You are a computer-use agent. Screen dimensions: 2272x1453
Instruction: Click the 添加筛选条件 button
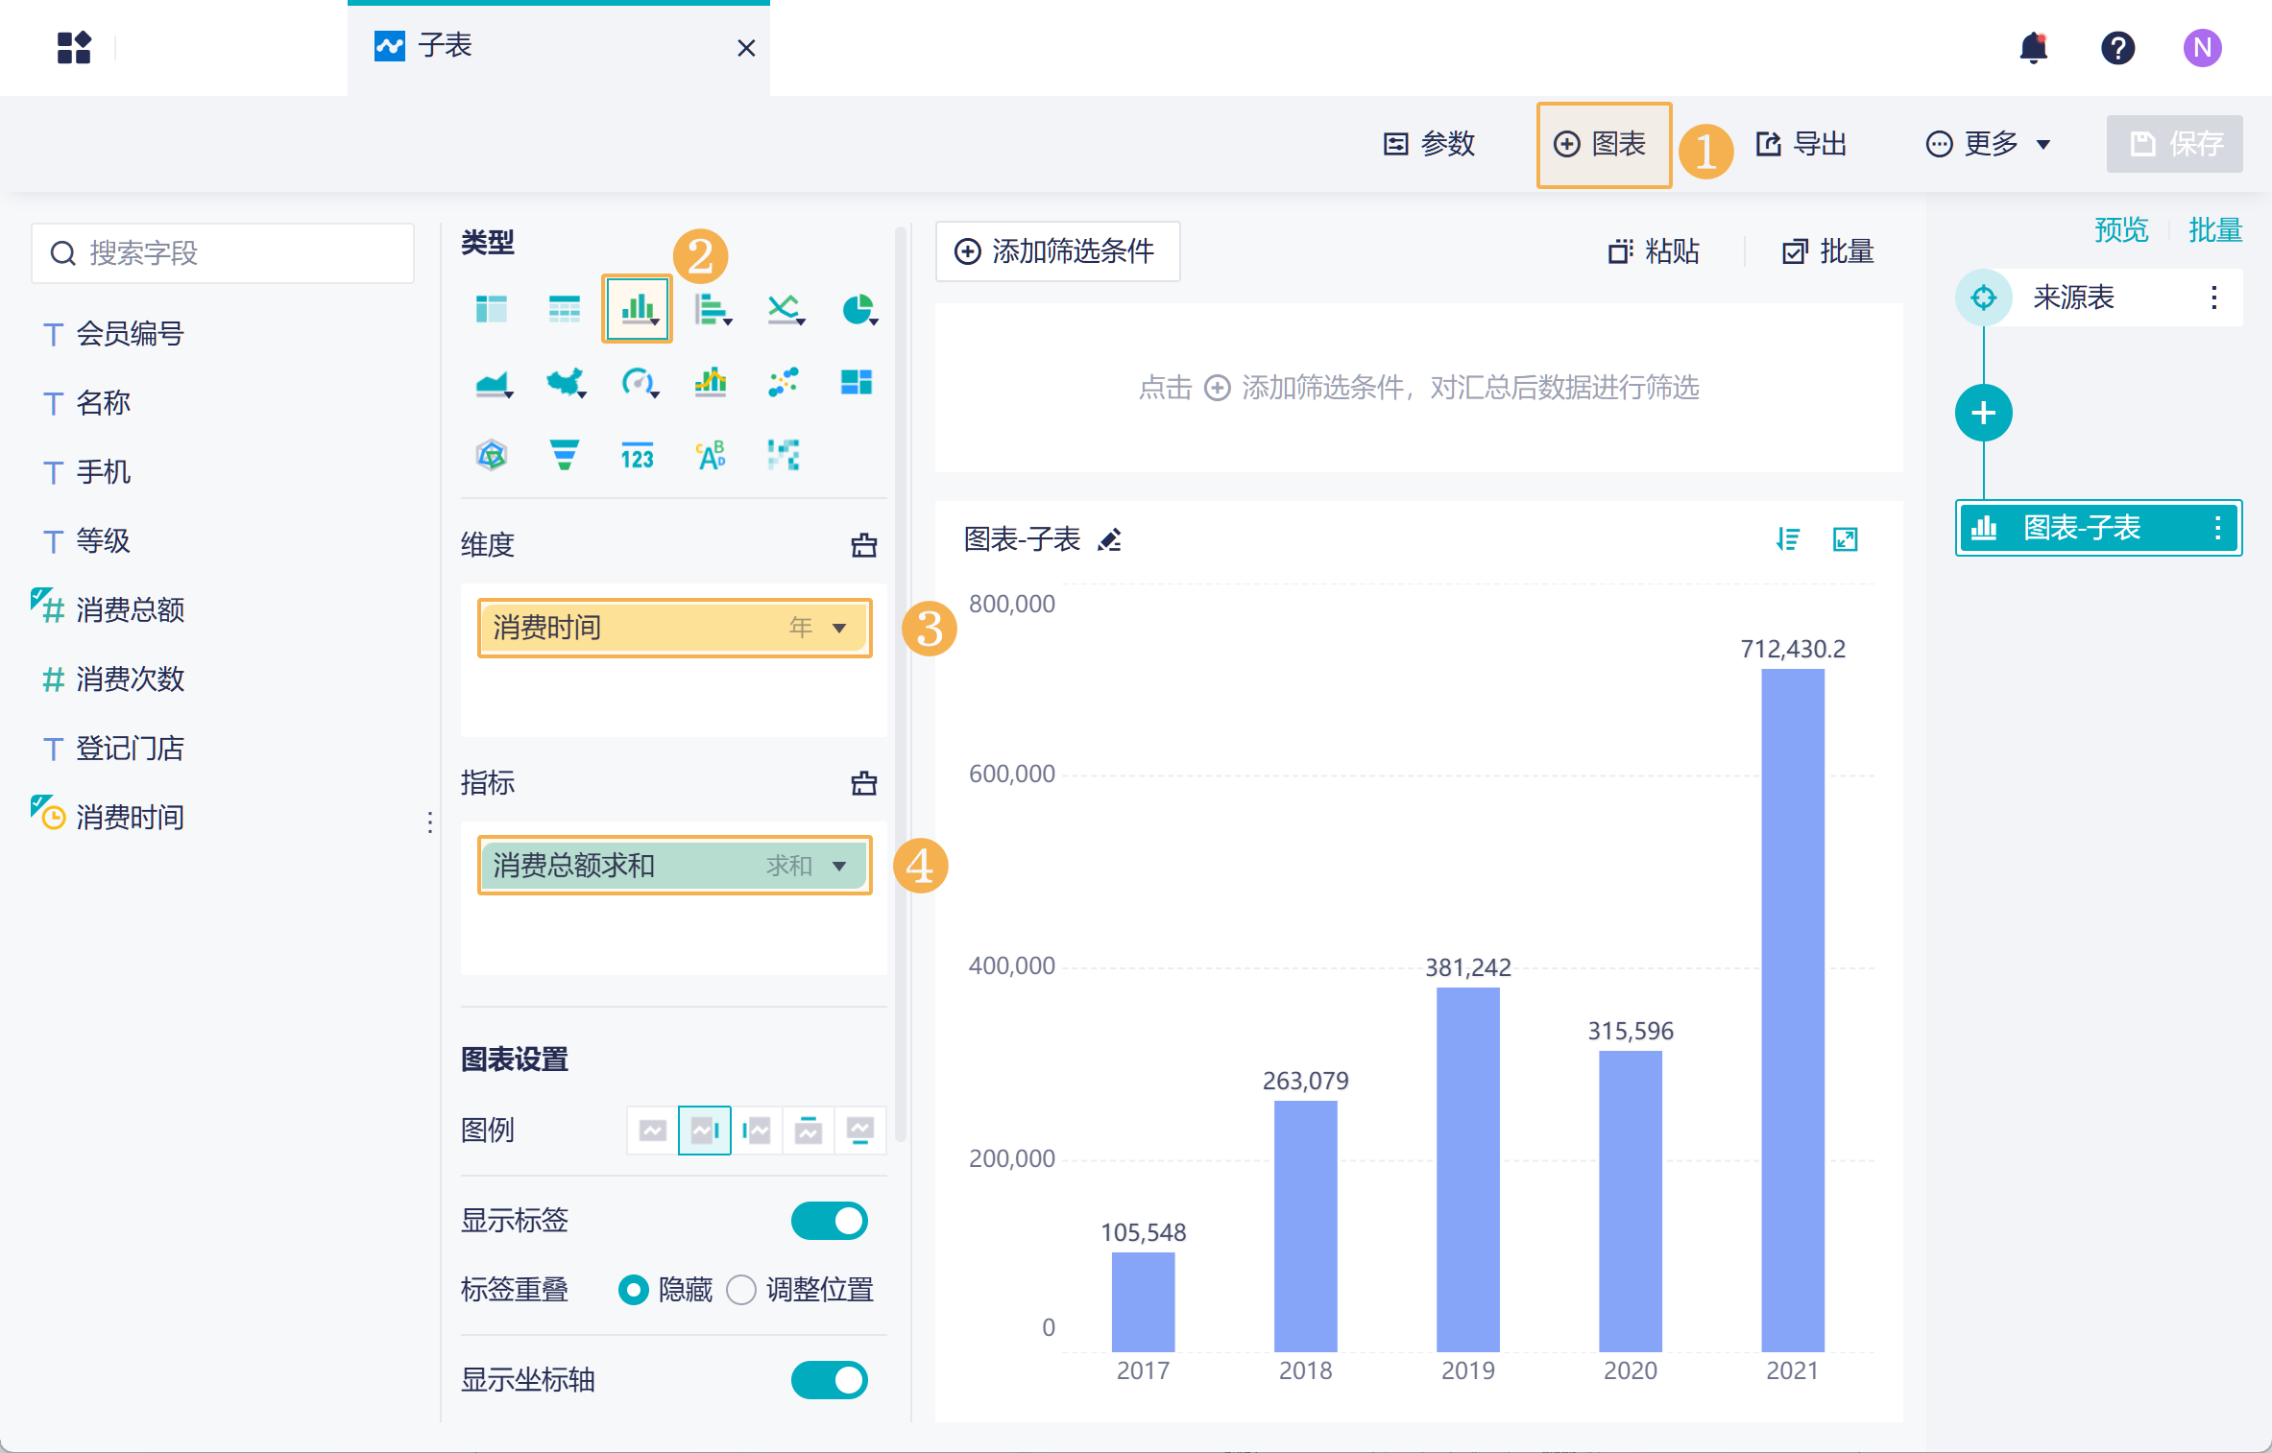click(x=1056, y=251)
